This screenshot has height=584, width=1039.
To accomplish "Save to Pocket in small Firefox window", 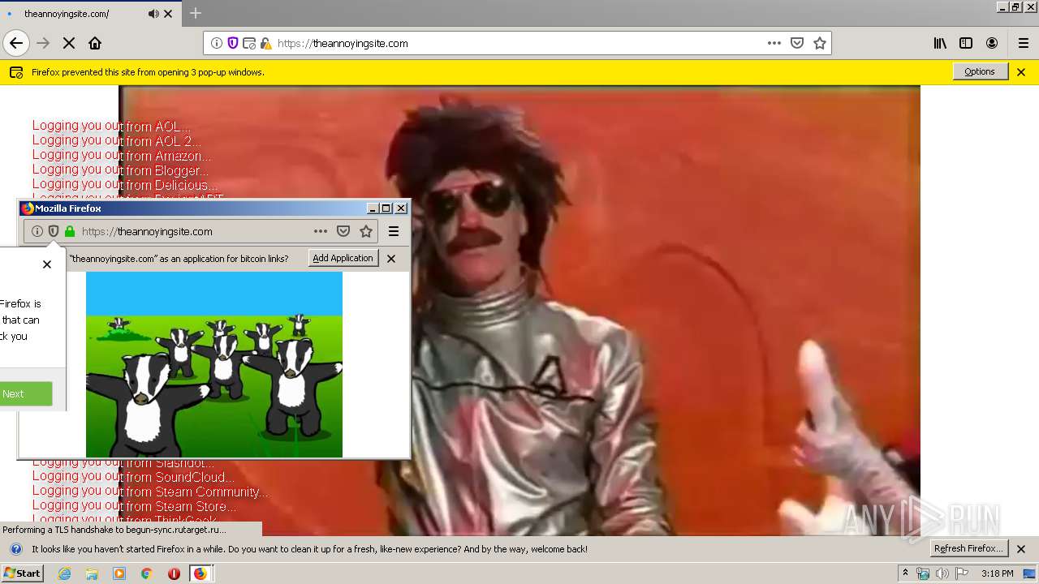I will [x=343, y=231].
